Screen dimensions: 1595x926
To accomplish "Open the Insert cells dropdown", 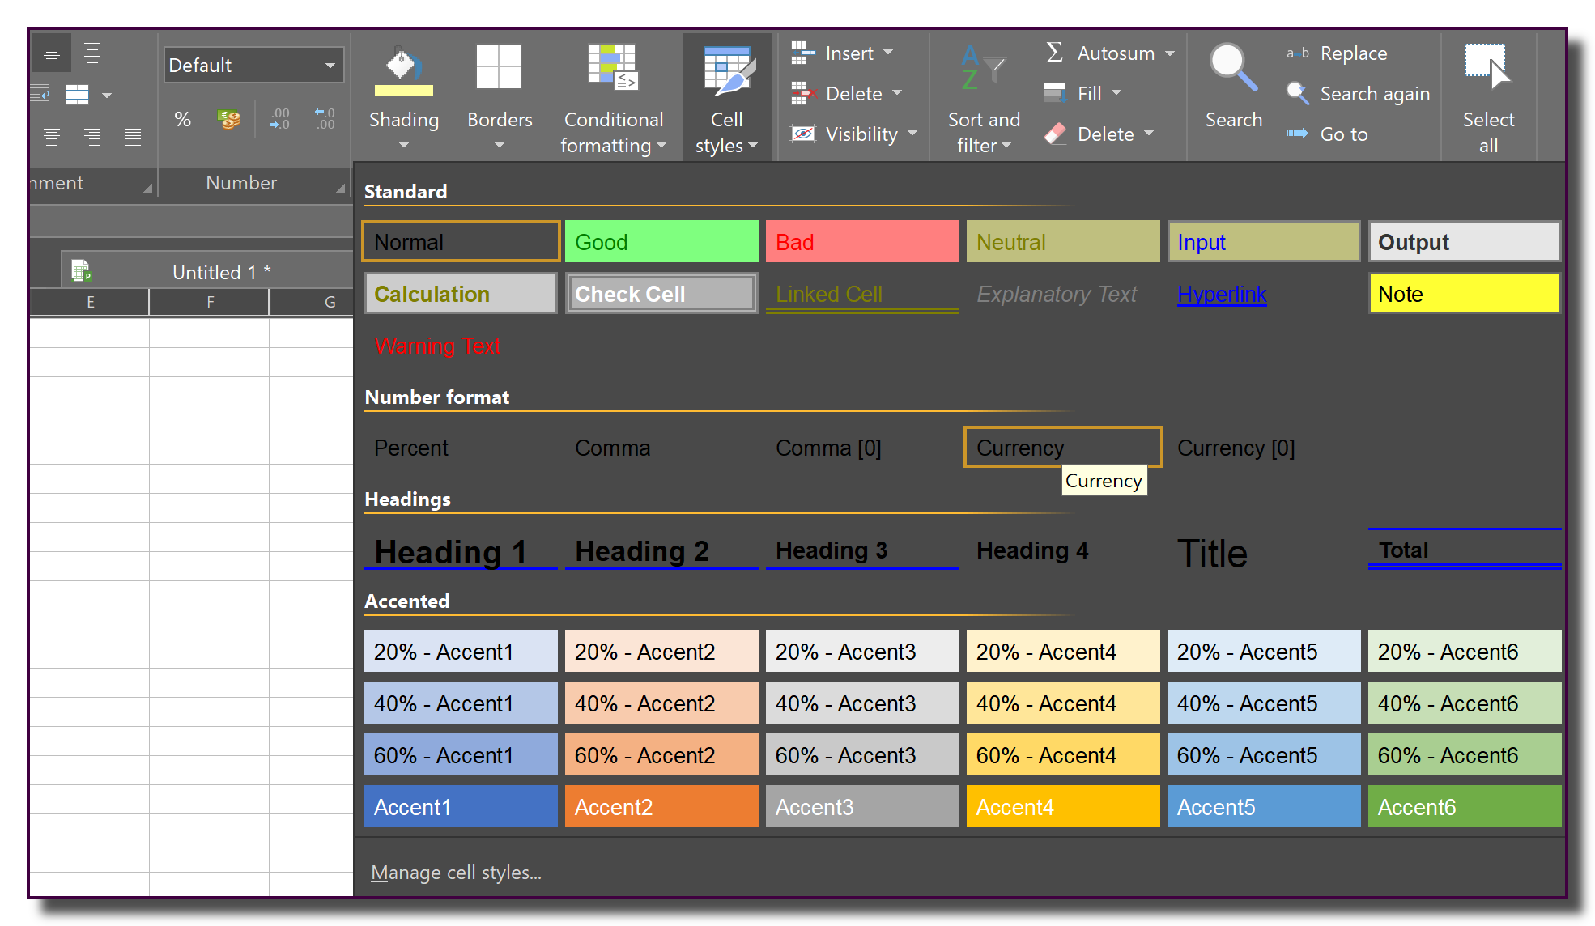I will click(x=888, y=53).
